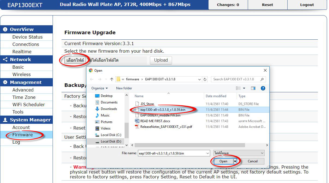Click Changes: 0 in the header
Screen dimensions: 329x183
[x=228, y=5]
